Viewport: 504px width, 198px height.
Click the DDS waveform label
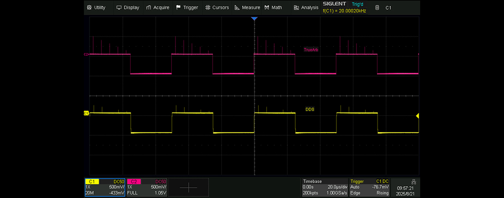(x=310, y=109)
